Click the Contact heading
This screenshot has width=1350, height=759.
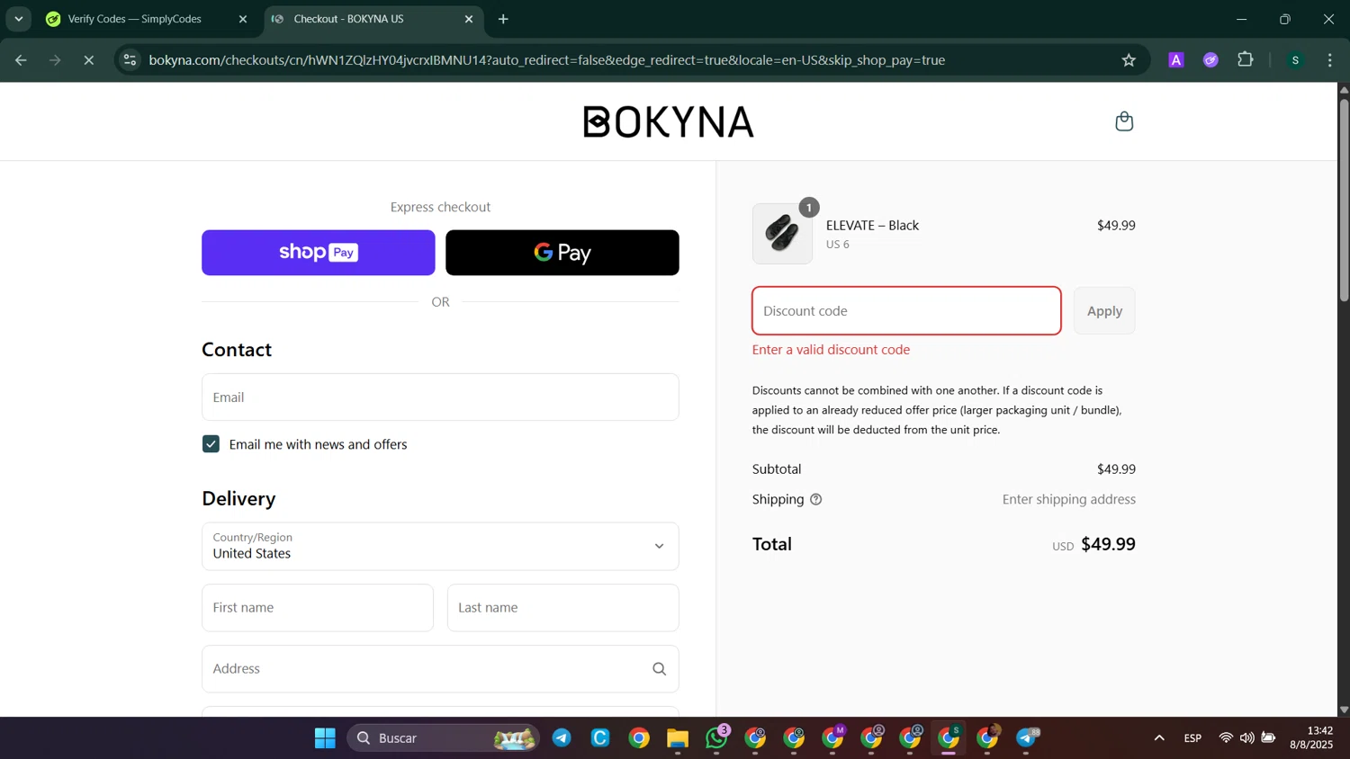click(x=237, y=350)
